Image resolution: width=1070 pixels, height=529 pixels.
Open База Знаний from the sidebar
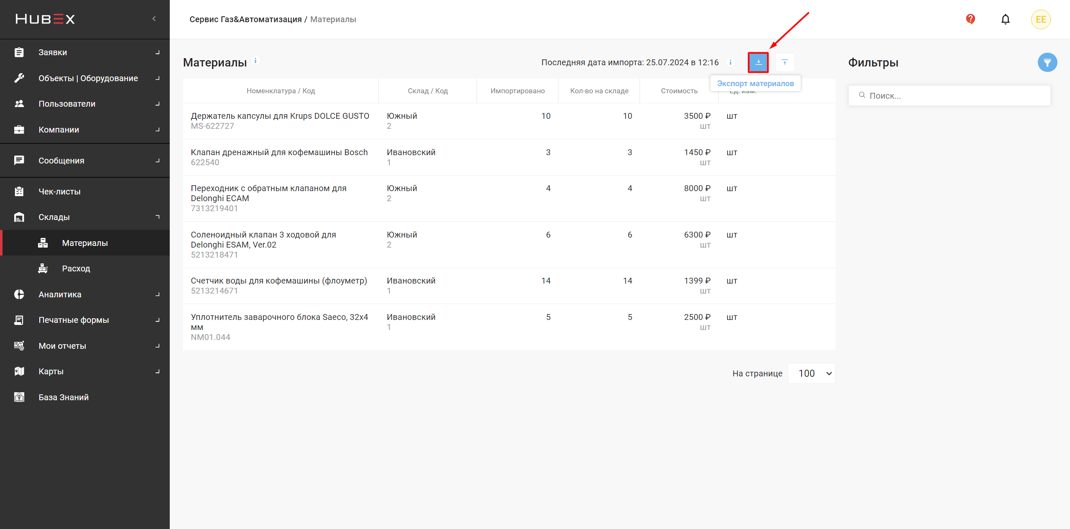click(x=63, y=397)
